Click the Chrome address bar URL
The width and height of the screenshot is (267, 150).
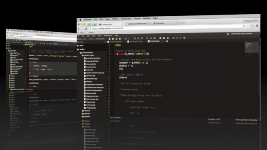pyautogui.click(x=108, y=29)
